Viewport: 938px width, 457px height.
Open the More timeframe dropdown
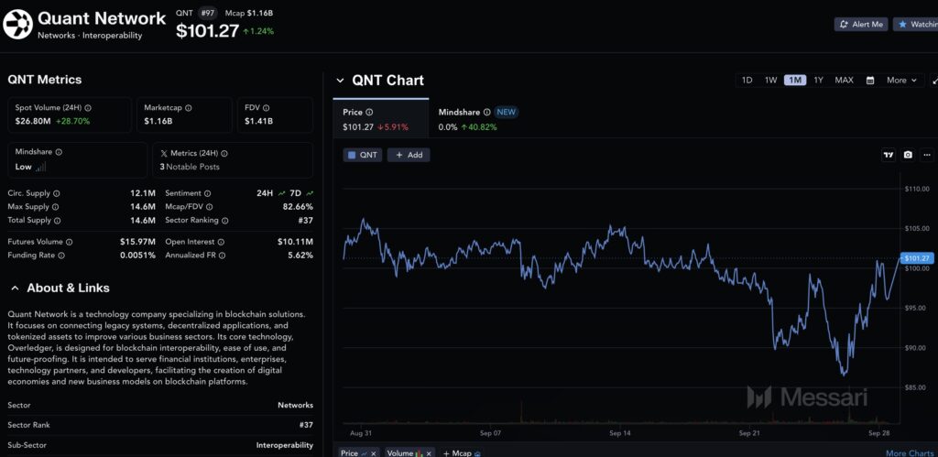click(900, 81)
